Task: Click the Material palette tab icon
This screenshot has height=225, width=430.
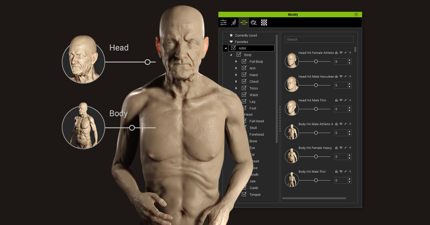Action: pyautogui.click(x=254, y=22)
